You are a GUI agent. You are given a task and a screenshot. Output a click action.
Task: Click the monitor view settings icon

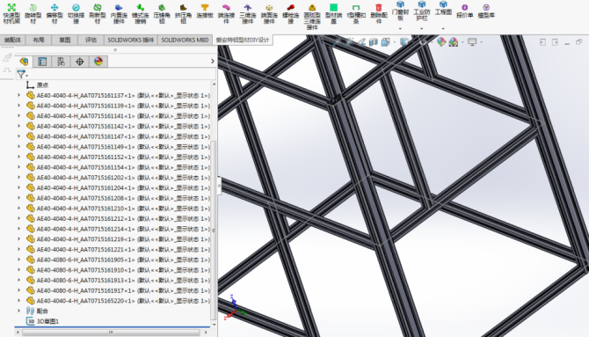pos(472,41)
